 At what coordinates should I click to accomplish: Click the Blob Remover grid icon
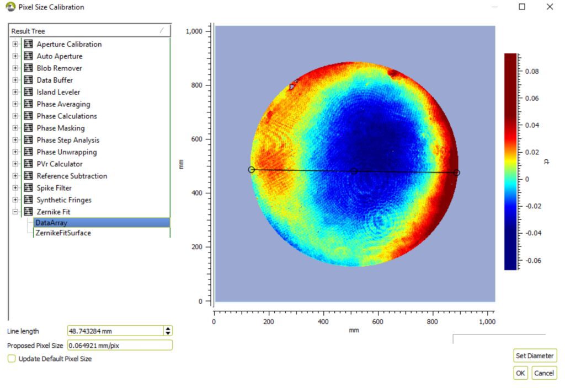tap(28, 68)
